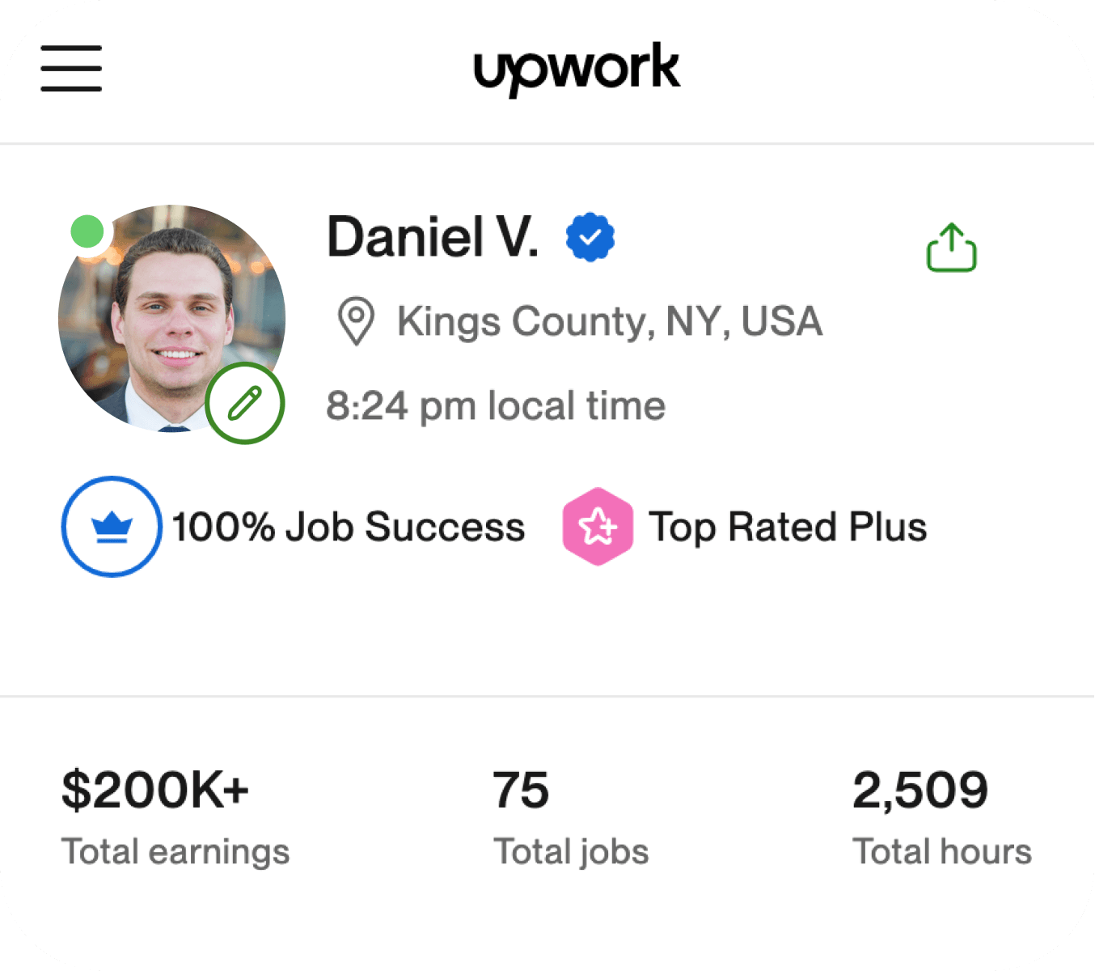Click the edit profile photo pencil icon
Image resolution: width=1095 pixels, height=971 pixels.
244,402
